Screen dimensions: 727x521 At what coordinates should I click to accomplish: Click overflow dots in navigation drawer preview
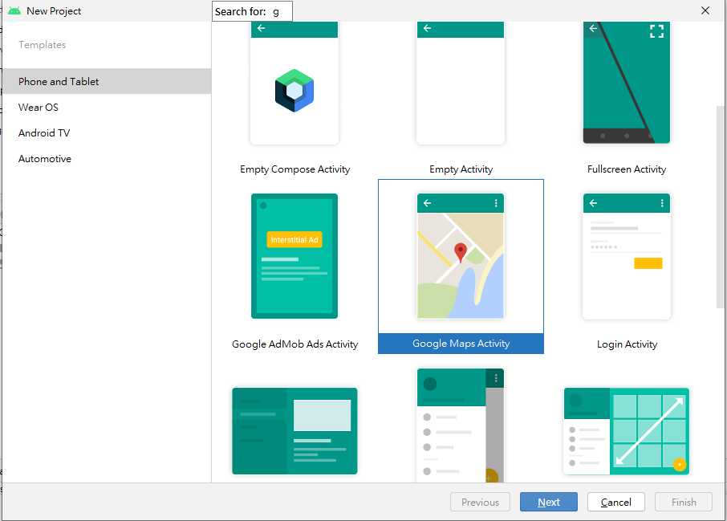(x=496, y=378)
